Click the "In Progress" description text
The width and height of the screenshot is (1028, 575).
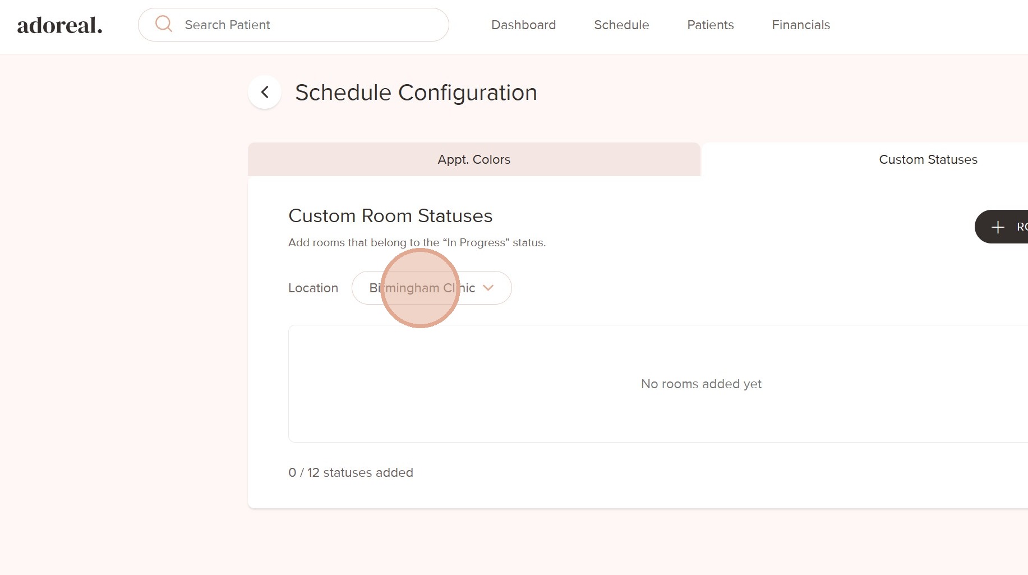pos(417,242)
